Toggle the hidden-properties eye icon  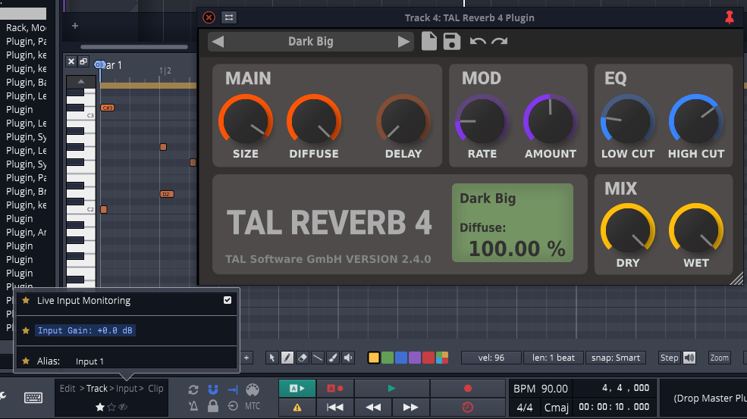pos(123,407)
